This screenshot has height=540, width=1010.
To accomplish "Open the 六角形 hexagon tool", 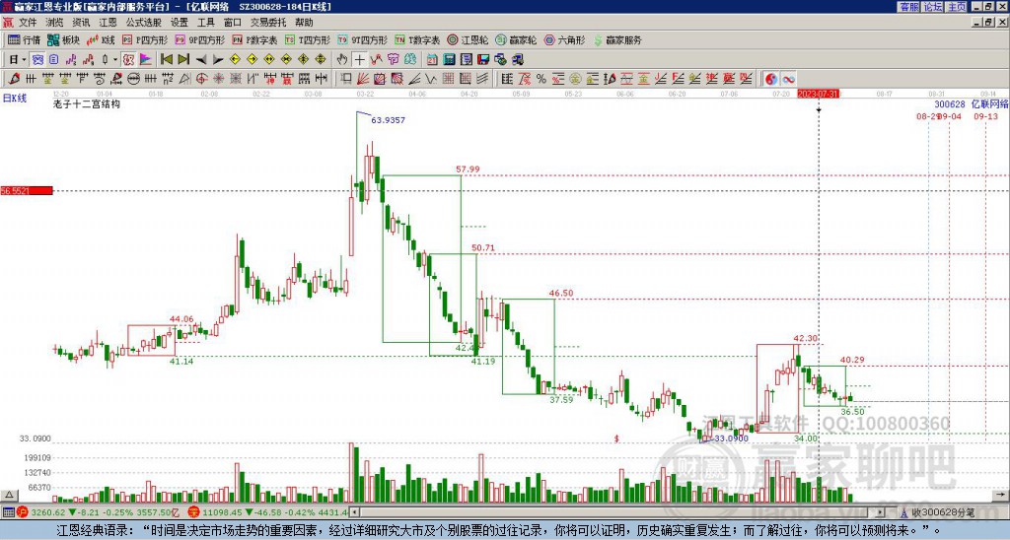I will 565,39.
